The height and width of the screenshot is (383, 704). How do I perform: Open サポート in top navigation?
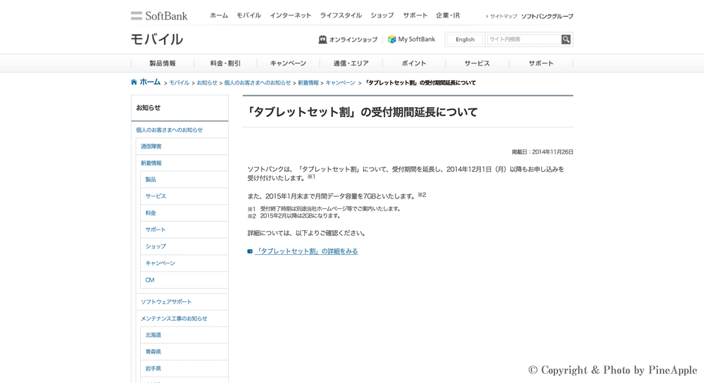pos(415,15)
